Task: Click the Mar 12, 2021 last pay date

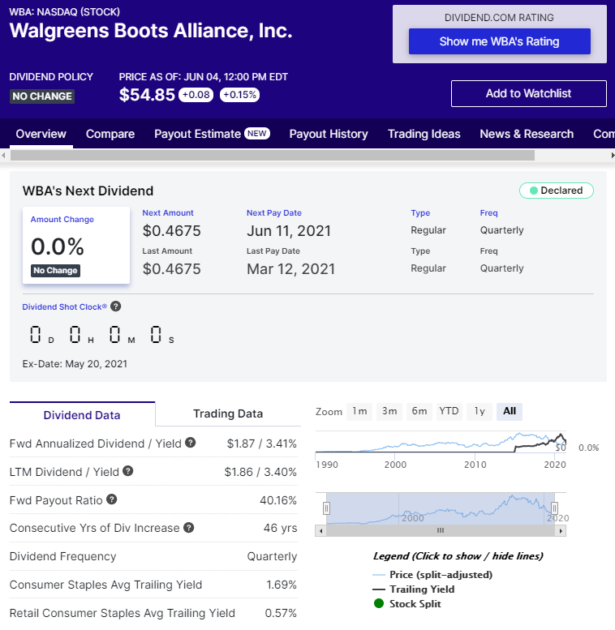Action: (x=291, y=269)
